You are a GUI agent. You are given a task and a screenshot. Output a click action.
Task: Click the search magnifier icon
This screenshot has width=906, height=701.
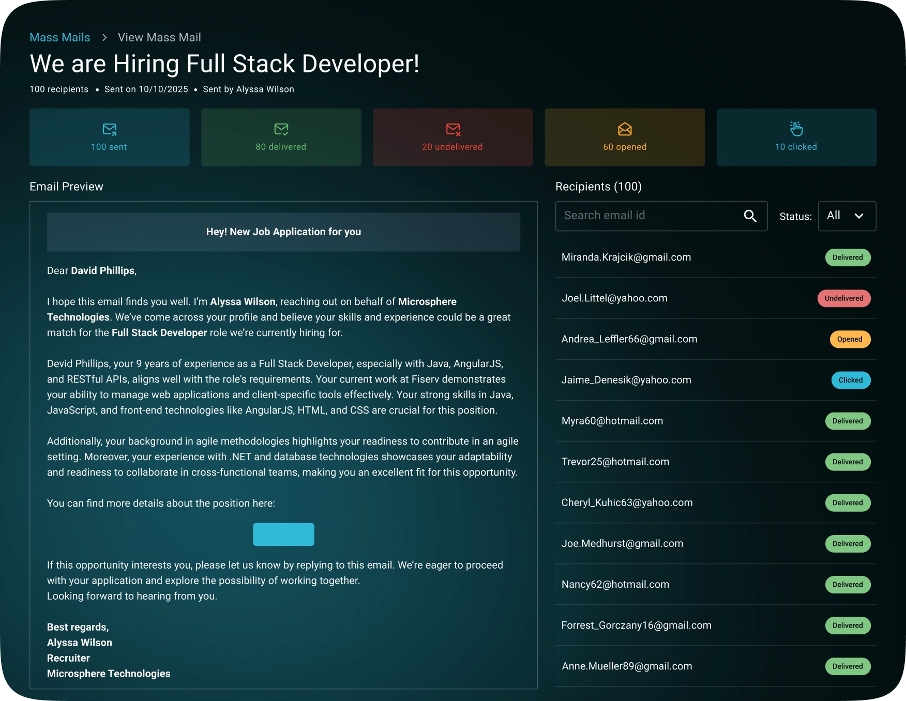coord(750,216)
